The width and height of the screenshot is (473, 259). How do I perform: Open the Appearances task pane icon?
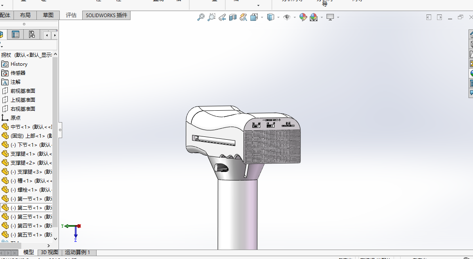click(x=471, y=74)
